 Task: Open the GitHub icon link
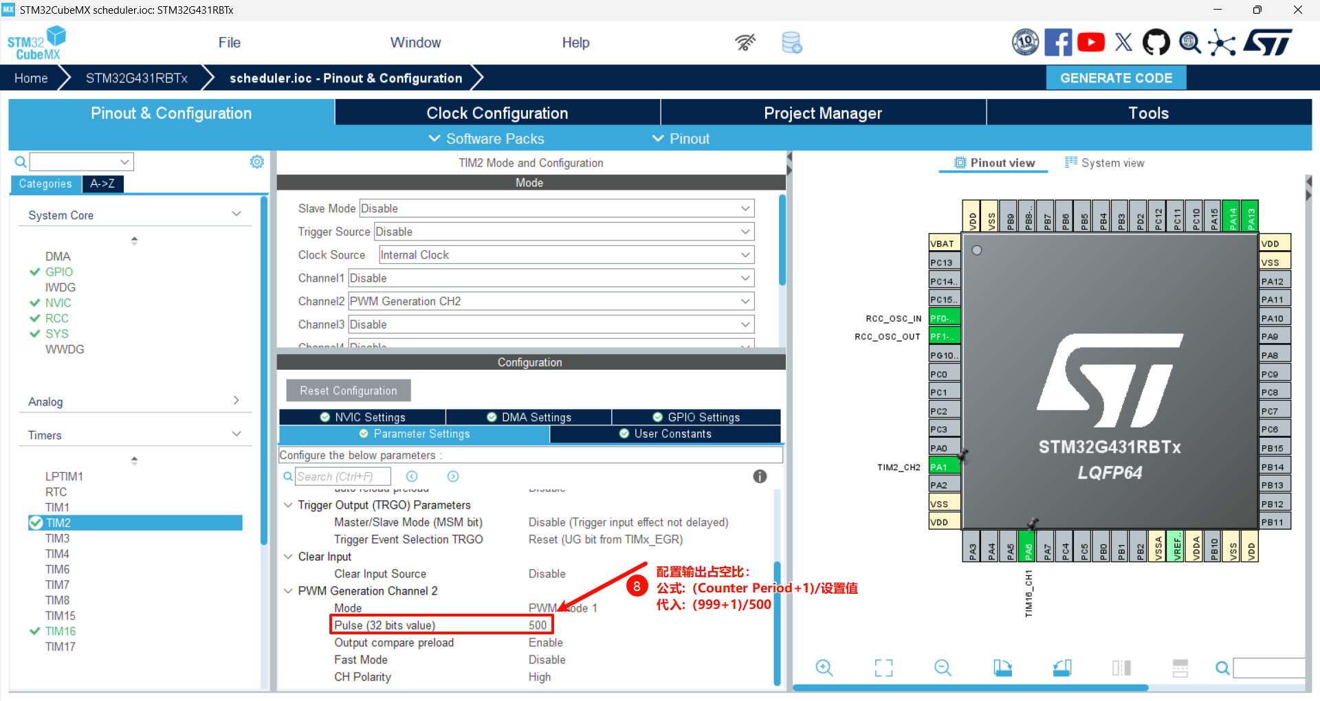click(x=1156, y=43)
